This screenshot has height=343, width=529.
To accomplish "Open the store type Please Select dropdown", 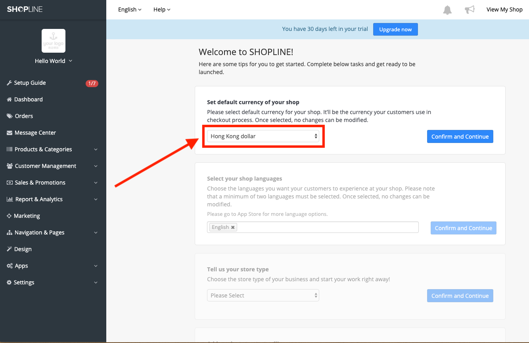I will [x=263, y=295].
